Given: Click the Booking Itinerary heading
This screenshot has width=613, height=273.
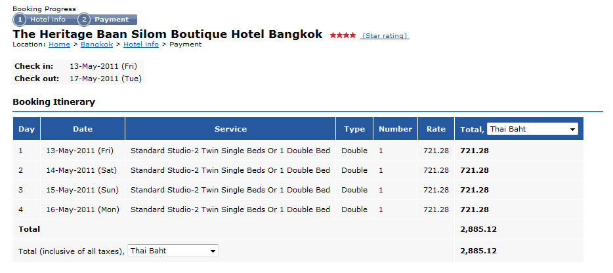Looking at the screenshot, I should click(x=54, y=102).
